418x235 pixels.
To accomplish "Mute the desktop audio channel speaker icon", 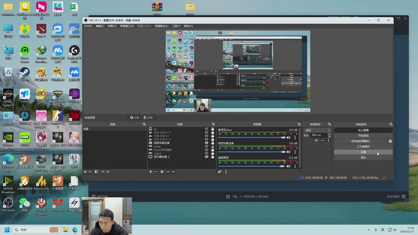I will tap(288, 166).
